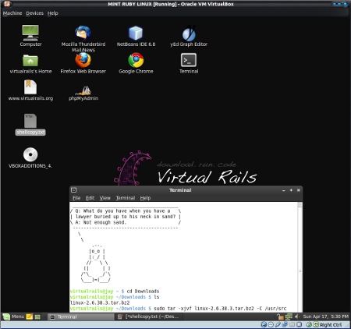Screen dimensions: 351x329
Task: Launch Firefox Web Browser
Action: pos(83,63)
